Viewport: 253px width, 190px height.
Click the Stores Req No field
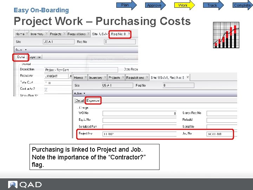(x=222, y=113)
